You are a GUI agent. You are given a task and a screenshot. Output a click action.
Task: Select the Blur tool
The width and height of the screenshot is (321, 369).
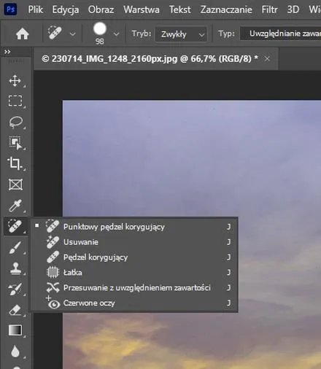[x=15, y=351]
